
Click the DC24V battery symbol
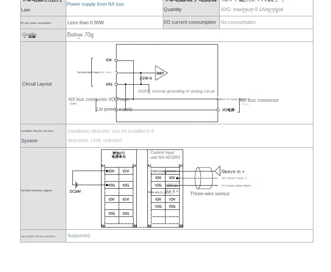[76, 185]
